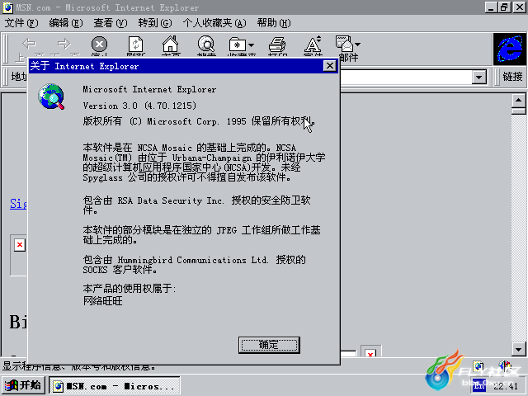Viewport: 528px width, 396px height.
Task: Open the Search toolbar icon
Action: 206,44
